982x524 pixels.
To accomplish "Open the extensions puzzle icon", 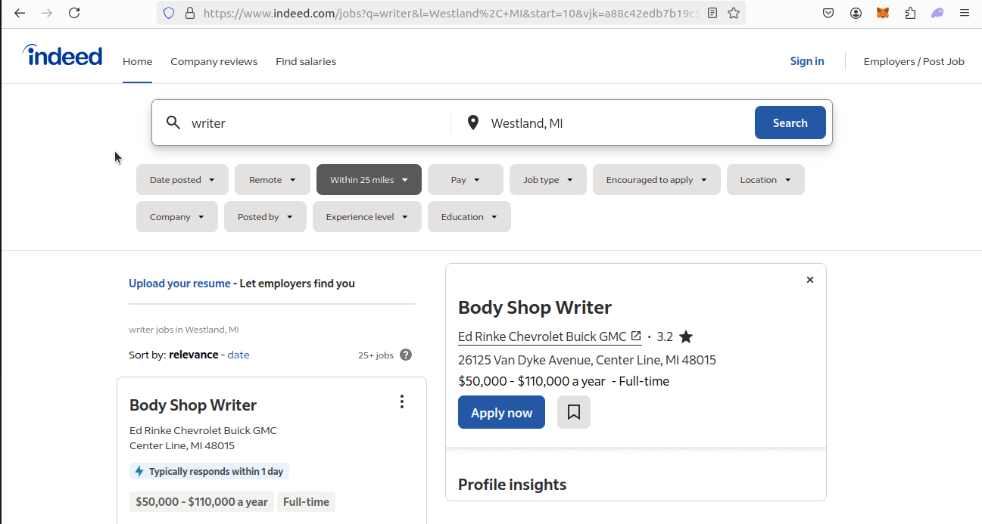I will click(910, 13).
